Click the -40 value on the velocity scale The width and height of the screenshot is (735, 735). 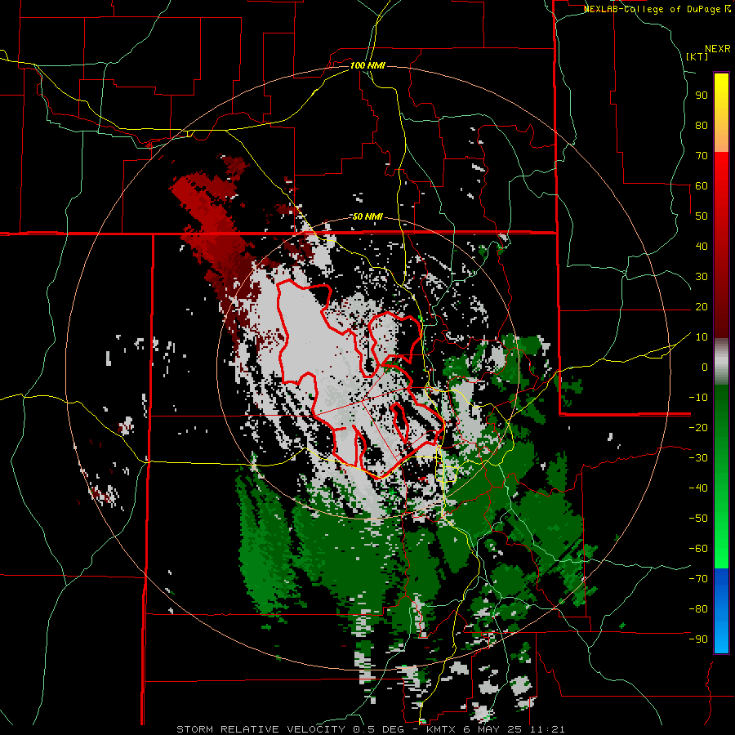tap(698, 488)
